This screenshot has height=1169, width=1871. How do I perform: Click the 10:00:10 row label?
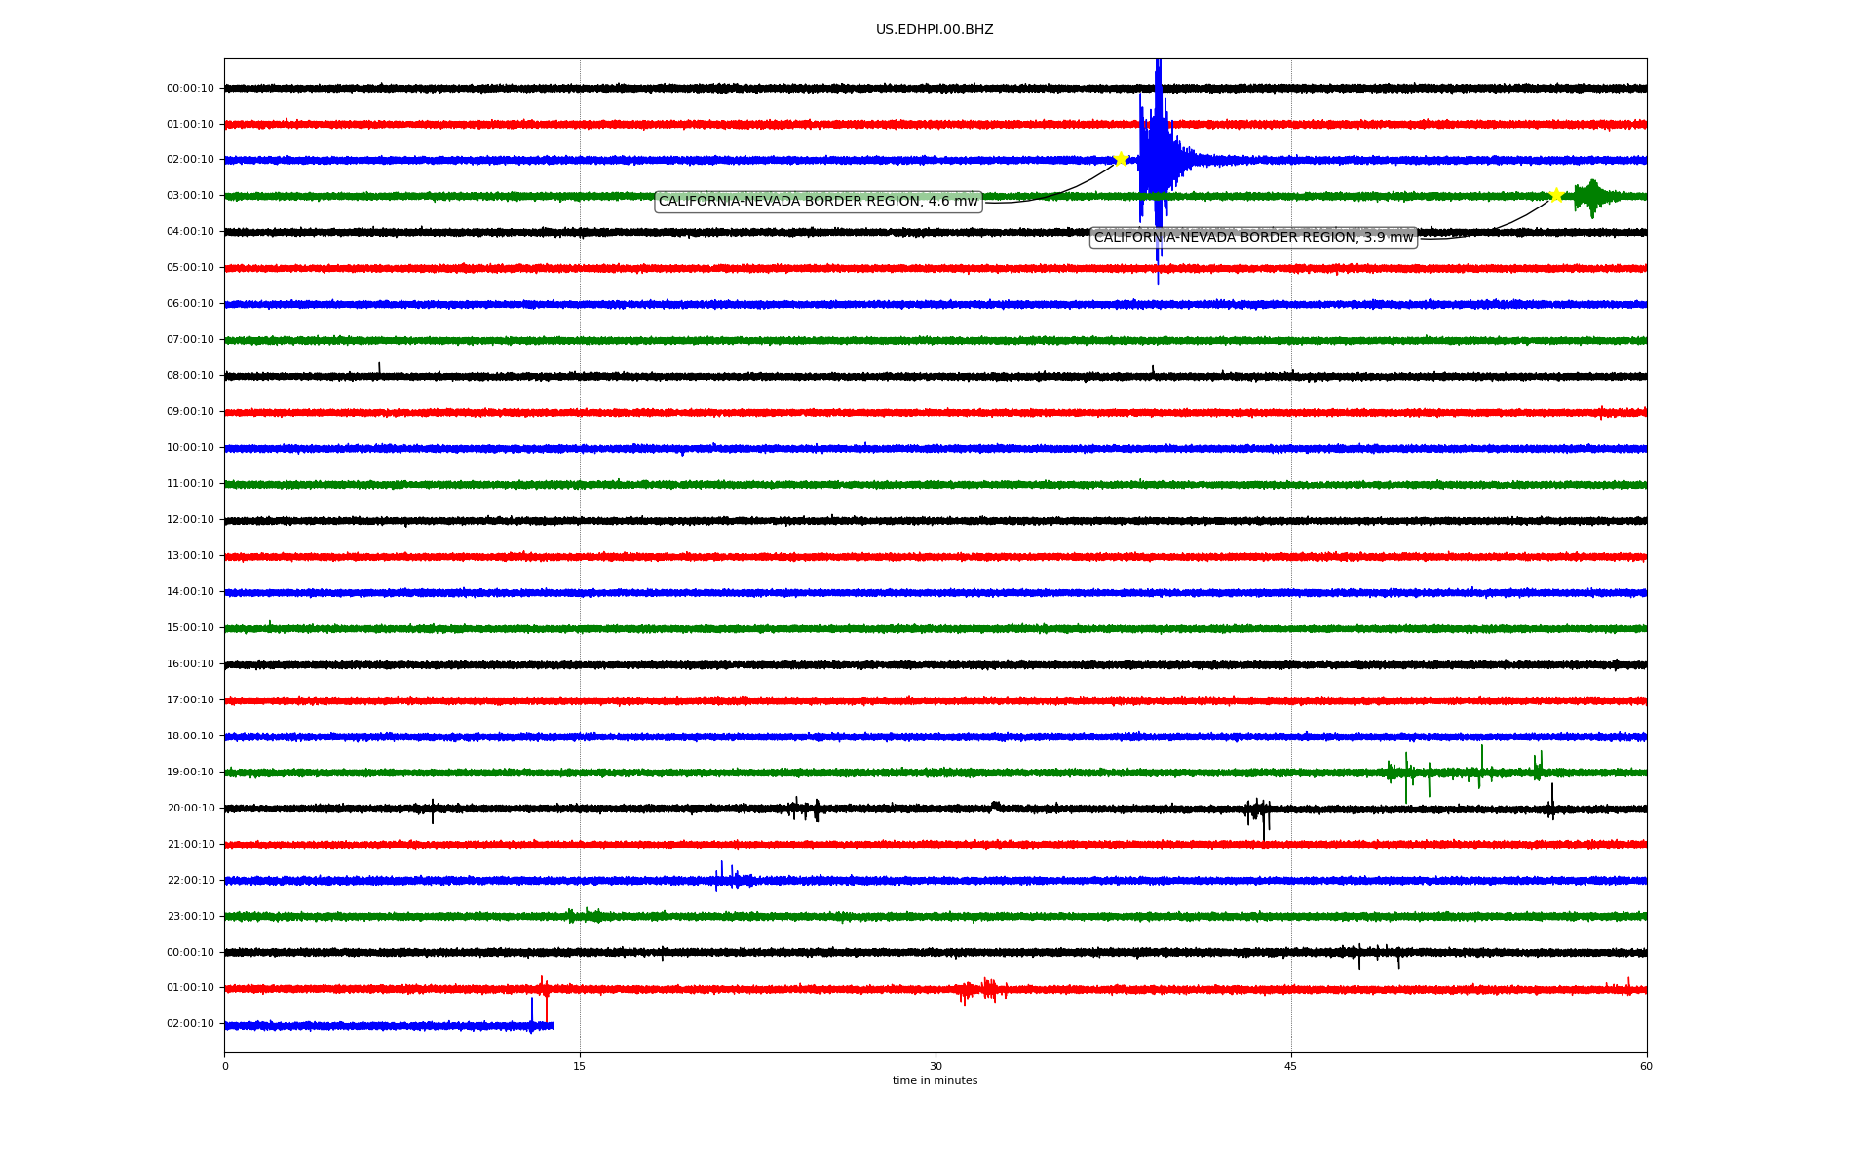(x=190, y=447)
